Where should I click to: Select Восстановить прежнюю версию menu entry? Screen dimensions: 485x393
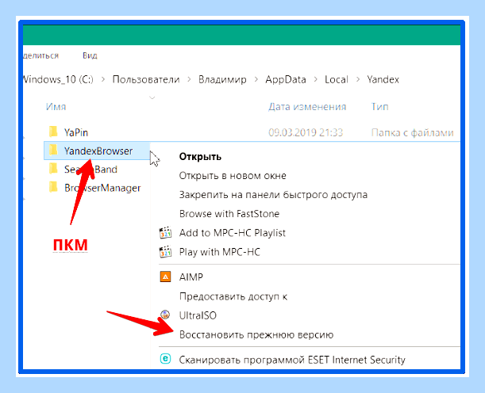[x=256, y=334]
